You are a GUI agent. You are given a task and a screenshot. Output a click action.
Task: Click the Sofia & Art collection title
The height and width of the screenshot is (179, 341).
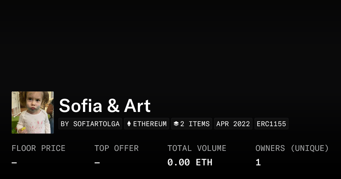tap(105, 106)
